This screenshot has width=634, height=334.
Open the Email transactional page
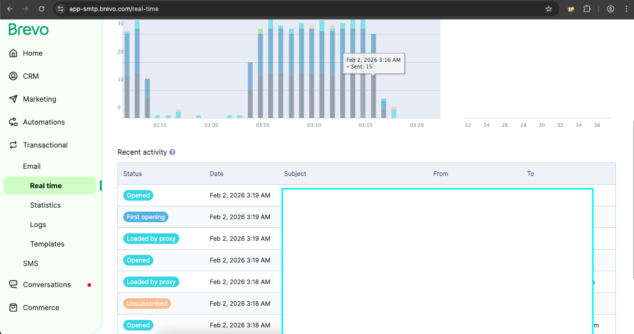coord(32,166)
